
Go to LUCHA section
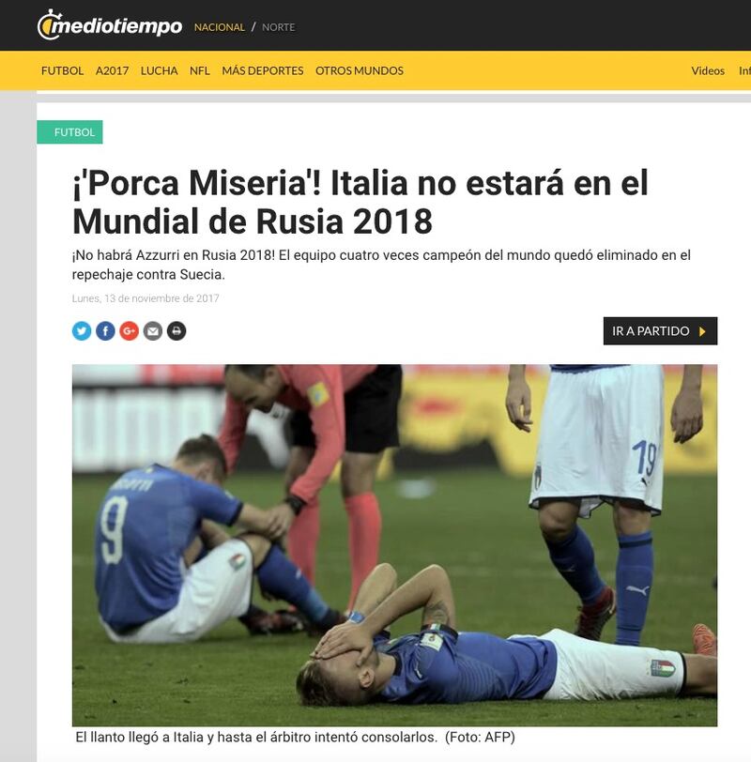(159, 70)
